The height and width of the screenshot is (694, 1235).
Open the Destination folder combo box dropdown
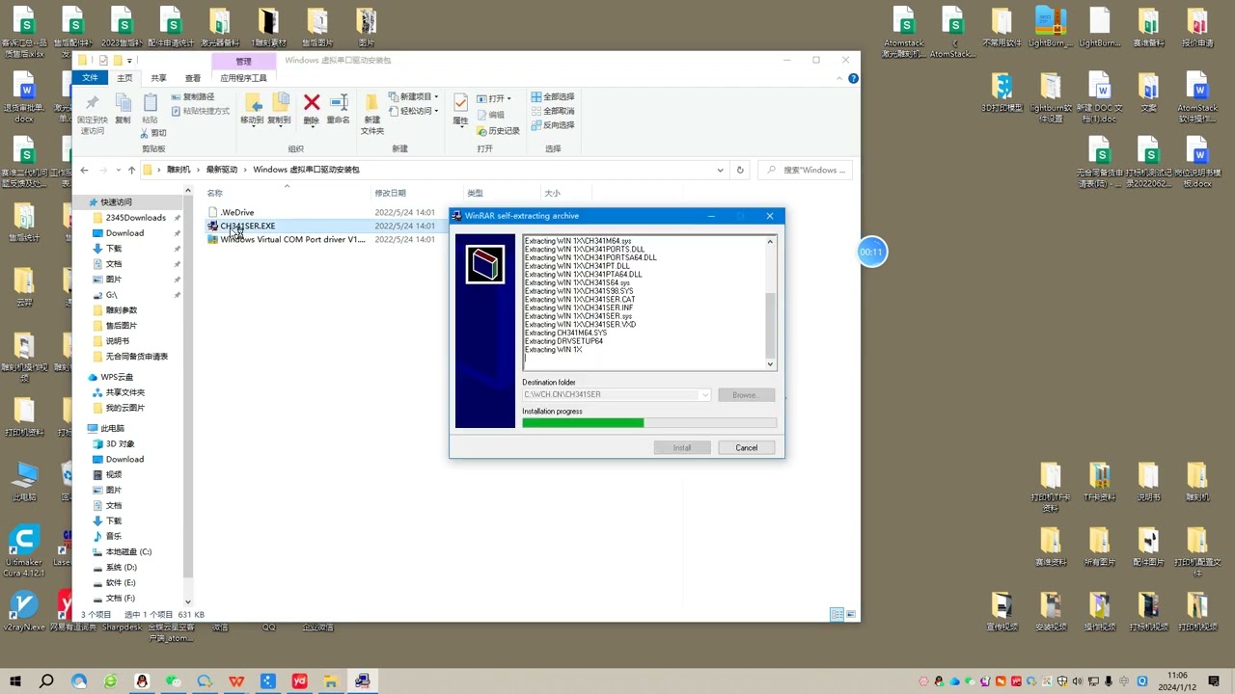pos(705,394)
